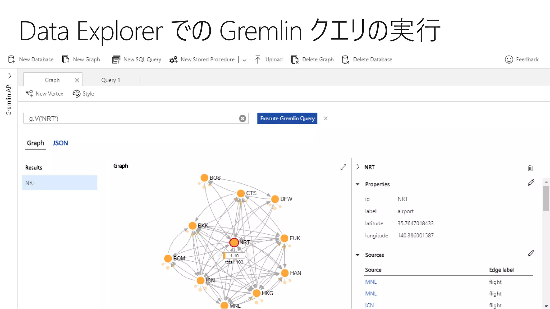Open dropdown arrow next to New Stored Procedure
550x309 pixels.
point(244,60)
